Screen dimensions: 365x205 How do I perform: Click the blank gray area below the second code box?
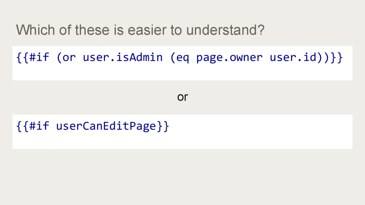[x=182, y=177]
